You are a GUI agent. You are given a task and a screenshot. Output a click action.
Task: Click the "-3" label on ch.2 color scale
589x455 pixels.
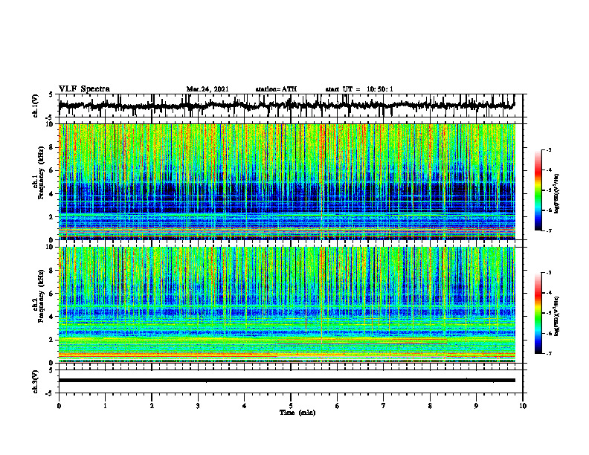(549, 273)
